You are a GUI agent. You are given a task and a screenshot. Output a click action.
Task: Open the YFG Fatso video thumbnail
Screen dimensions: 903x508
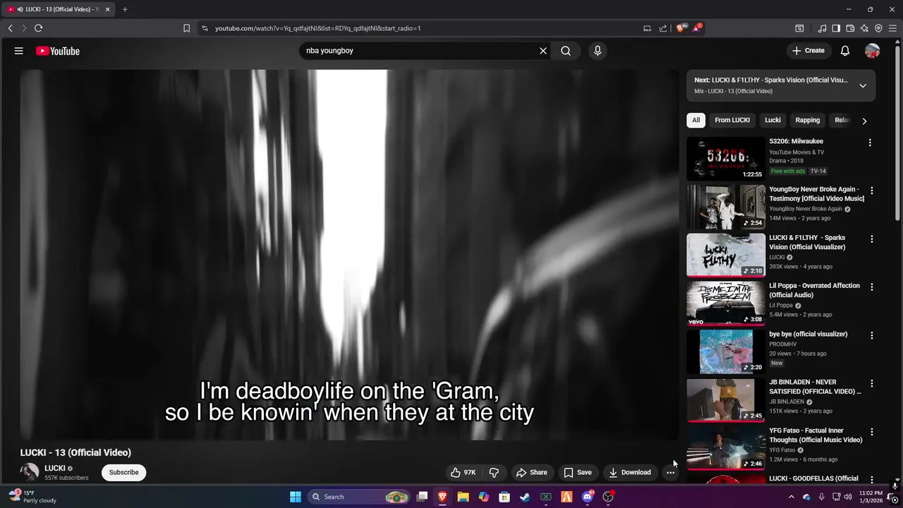click(x=726, y=448)
